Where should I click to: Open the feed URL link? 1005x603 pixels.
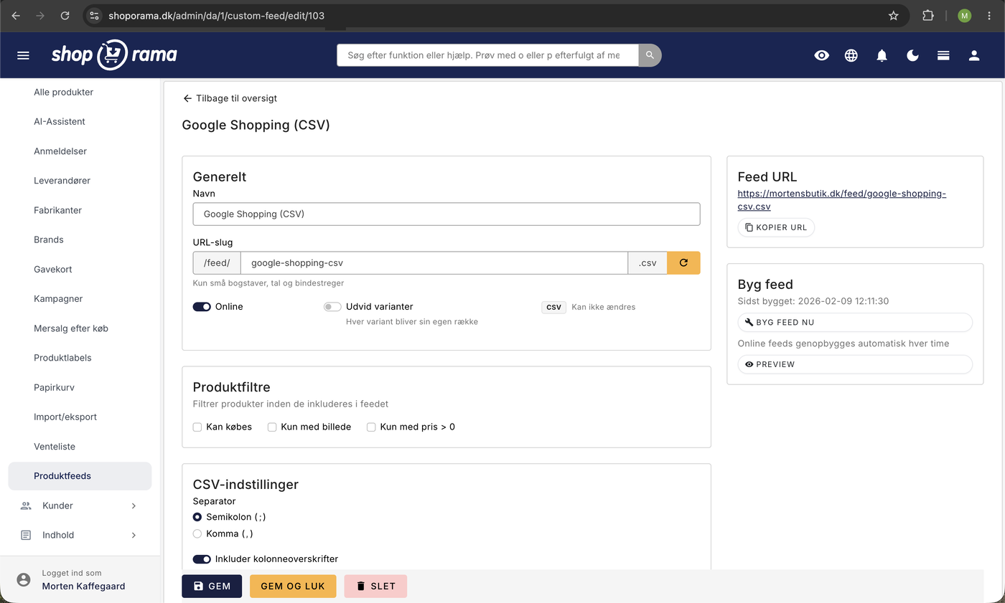[x=842, y=200]
